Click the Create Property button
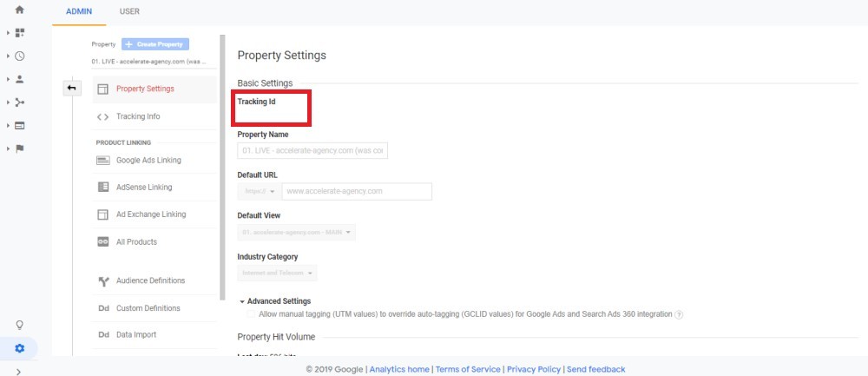This screenshot has height=376, width=868. (155, 44)
